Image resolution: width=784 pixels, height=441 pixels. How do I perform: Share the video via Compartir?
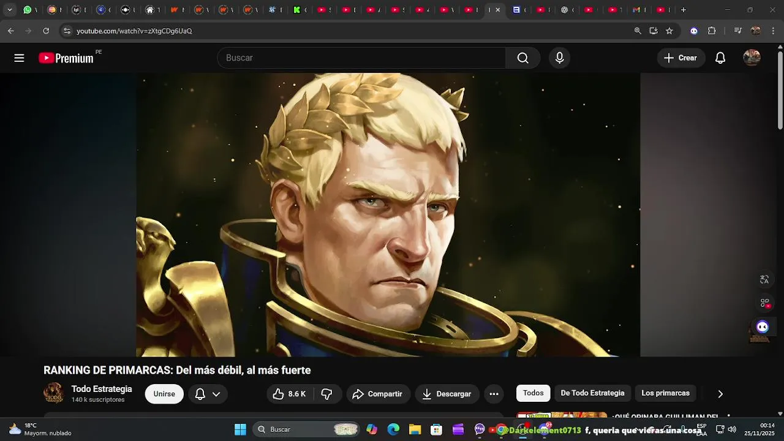click(x=378, y=394)
